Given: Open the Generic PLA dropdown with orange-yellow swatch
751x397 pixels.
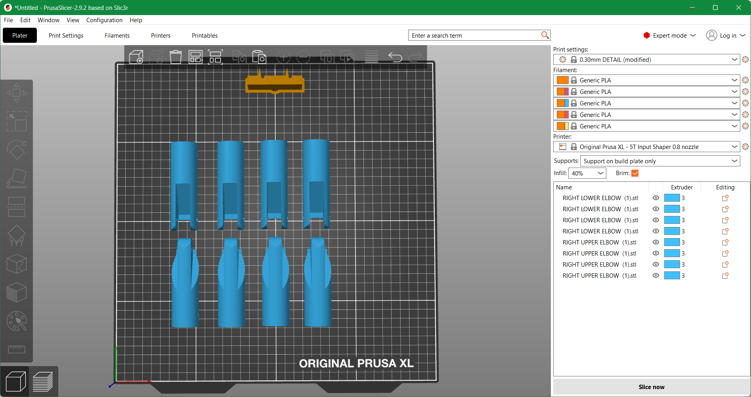Looking at the screenshot, I should [x=646, y=126].
